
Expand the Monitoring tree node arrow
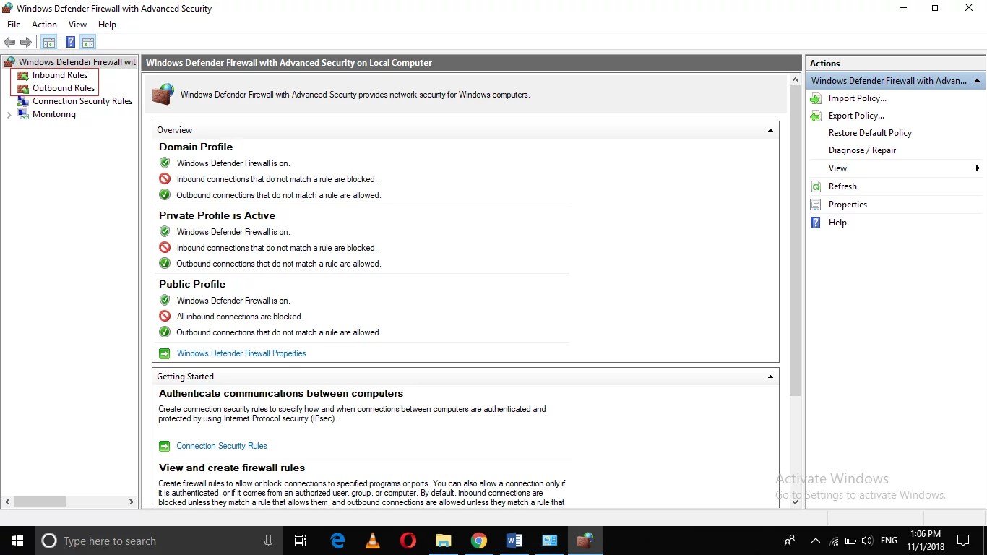click(9, 115)
